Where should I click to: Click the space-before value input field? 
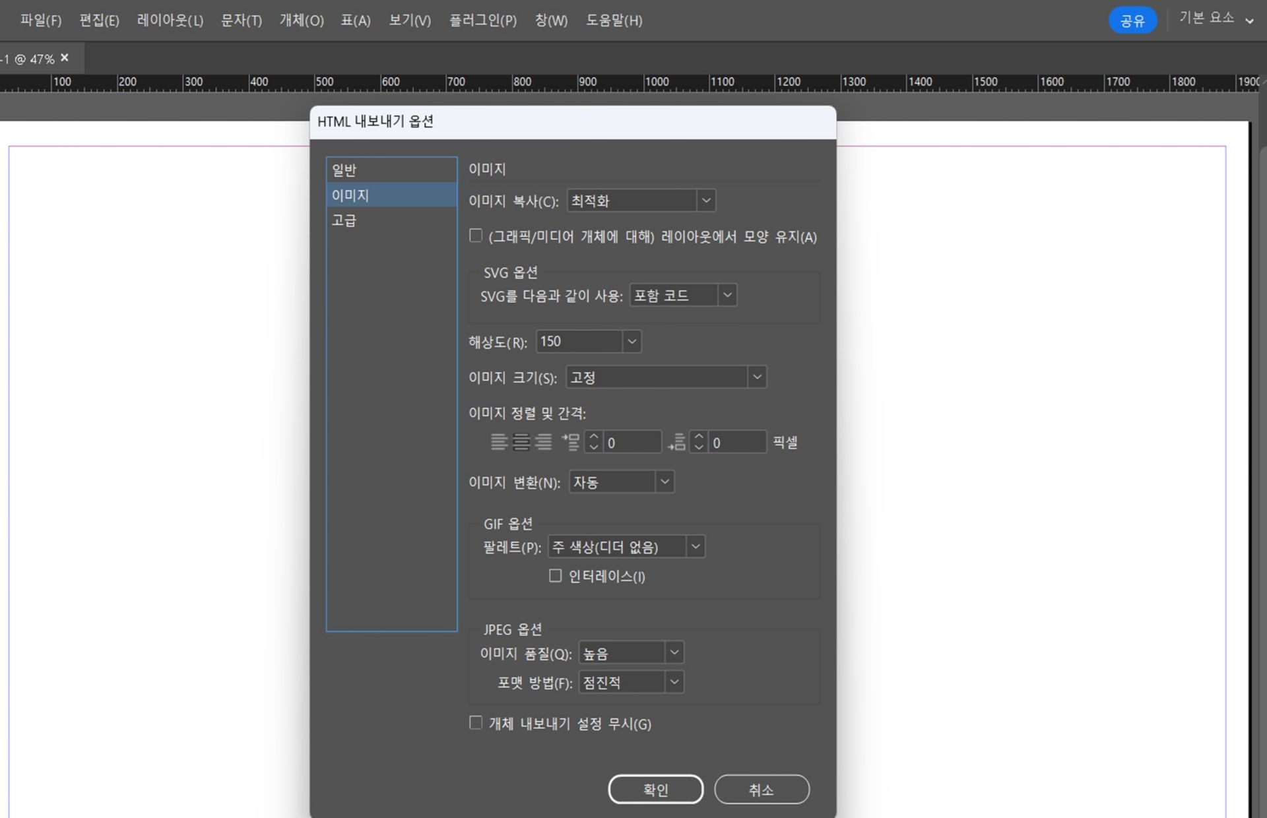pyautogui.click(x=632, y=443)
